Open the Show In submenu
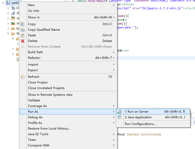The width and height of the screenshot is (195, 149). (x=68, y=17)
